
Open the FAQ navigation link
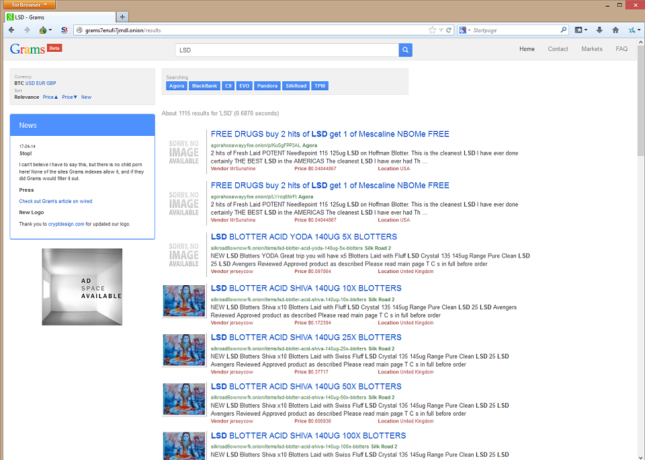point(621,49)
